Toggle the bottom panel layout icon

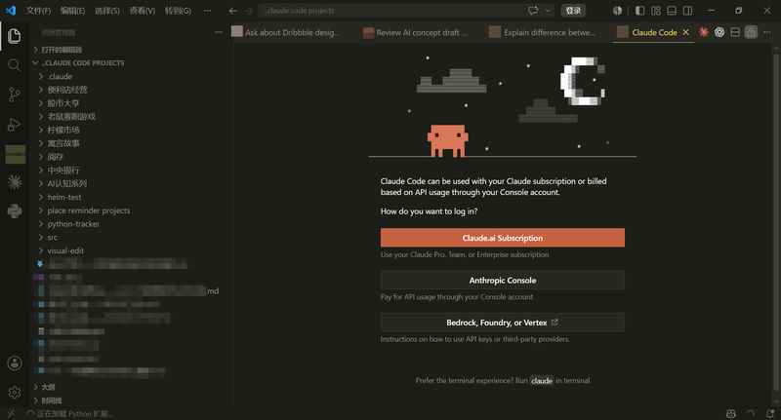pyautogui.click(x=672, y=11)
